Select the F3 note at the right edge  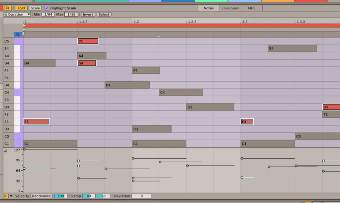click(x=331, y=114)
